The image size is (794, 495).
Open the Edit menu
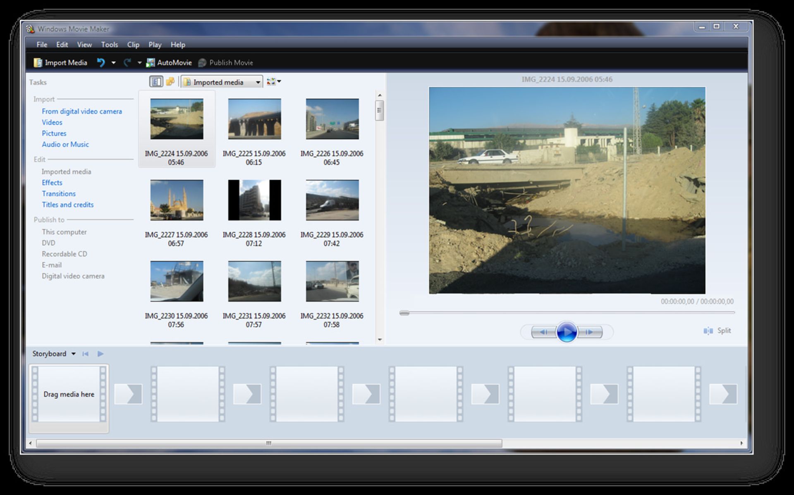[x=62, y=45]
